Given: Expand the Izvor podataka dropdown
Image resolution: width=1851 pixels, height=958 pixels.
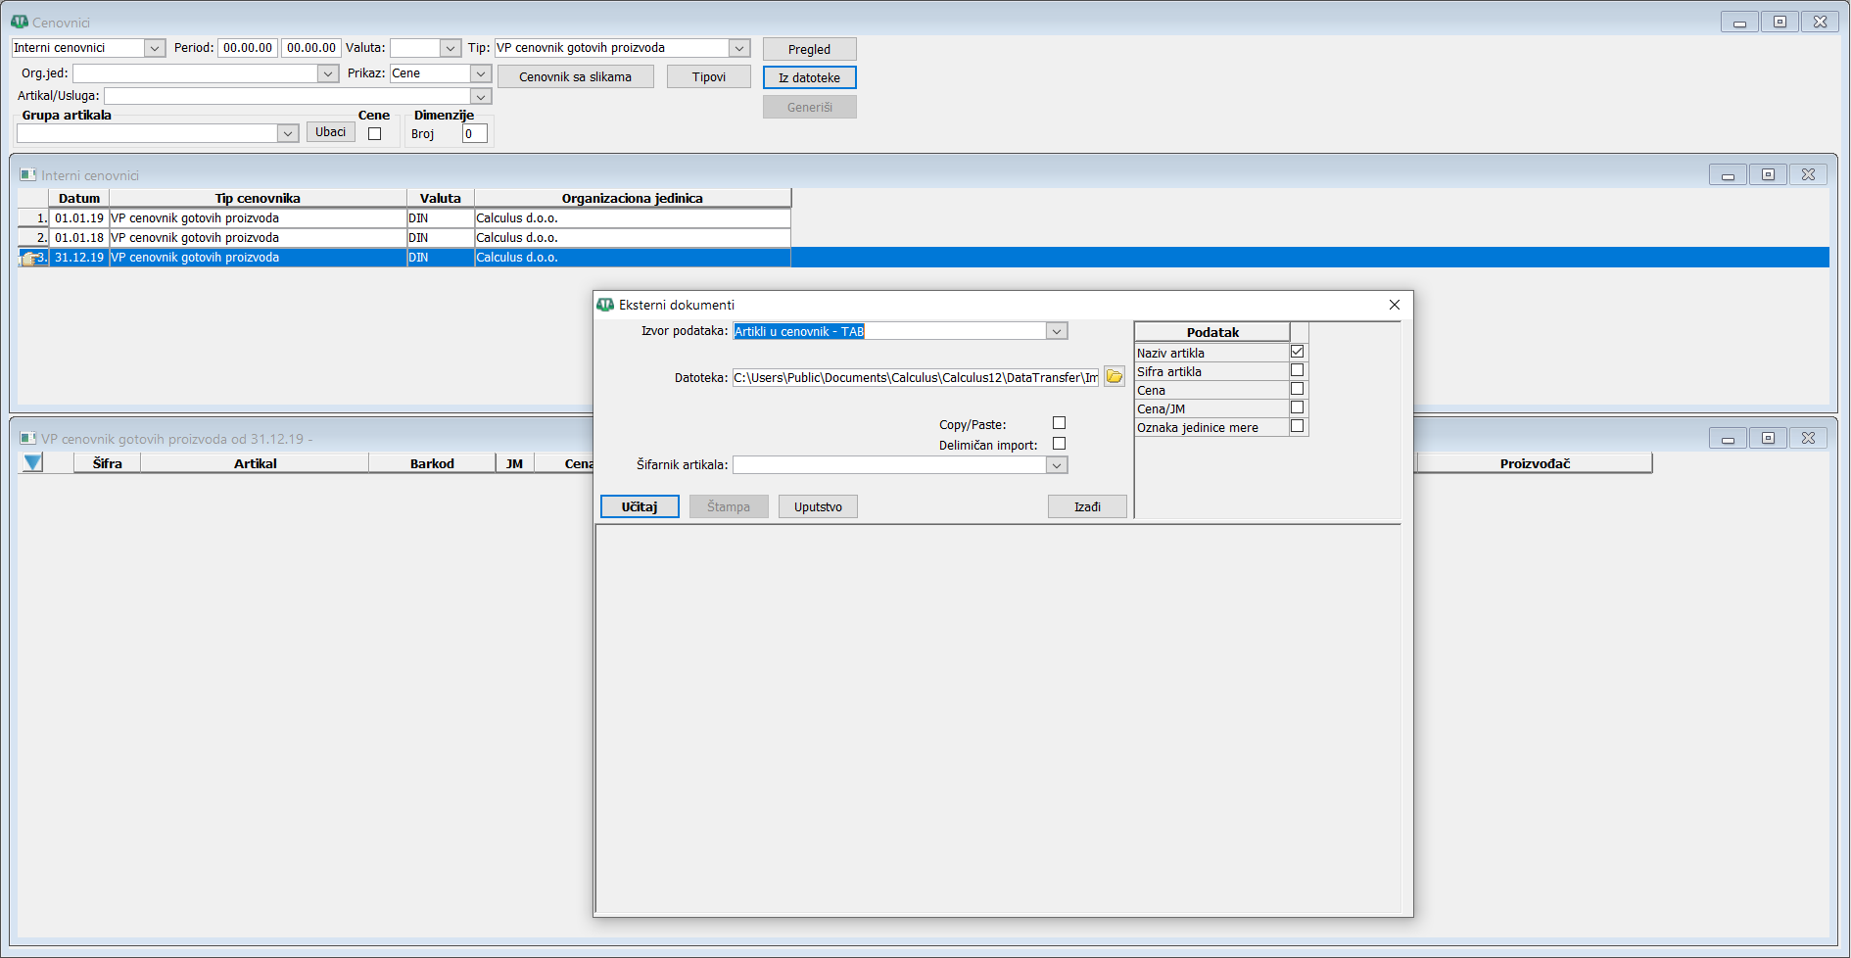Looking at the screenshot, I should click(x=1056, y=332).
